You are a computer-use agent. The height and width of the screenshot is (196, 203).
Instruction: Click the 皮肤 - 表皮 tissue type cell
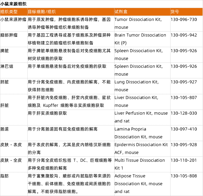[x=11, y=145]
